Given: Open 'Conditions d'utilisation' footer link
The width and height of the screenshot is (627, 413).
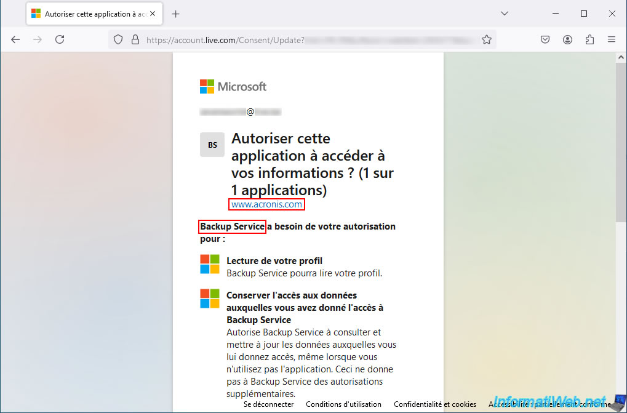Looking at the screenshot, I should pyautogui.click(x=343, y=404).
